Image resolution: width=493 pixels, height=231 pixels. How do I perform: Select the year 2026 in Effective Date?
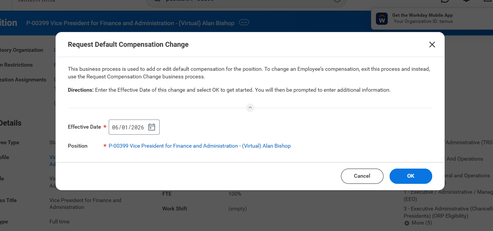pos(137,127)
